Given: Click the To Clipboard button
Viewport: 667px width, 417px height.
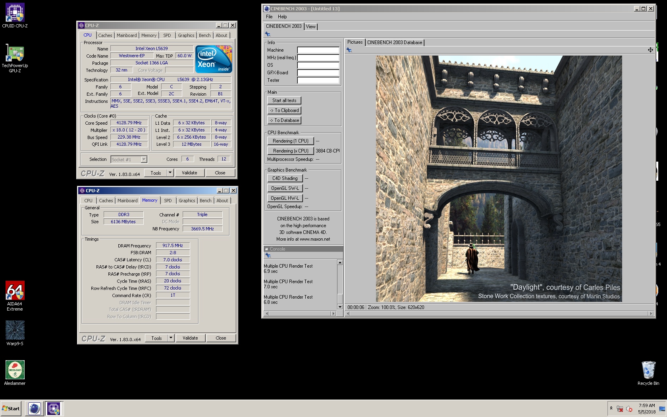Looking at the screenshot, I should [284, 110].
